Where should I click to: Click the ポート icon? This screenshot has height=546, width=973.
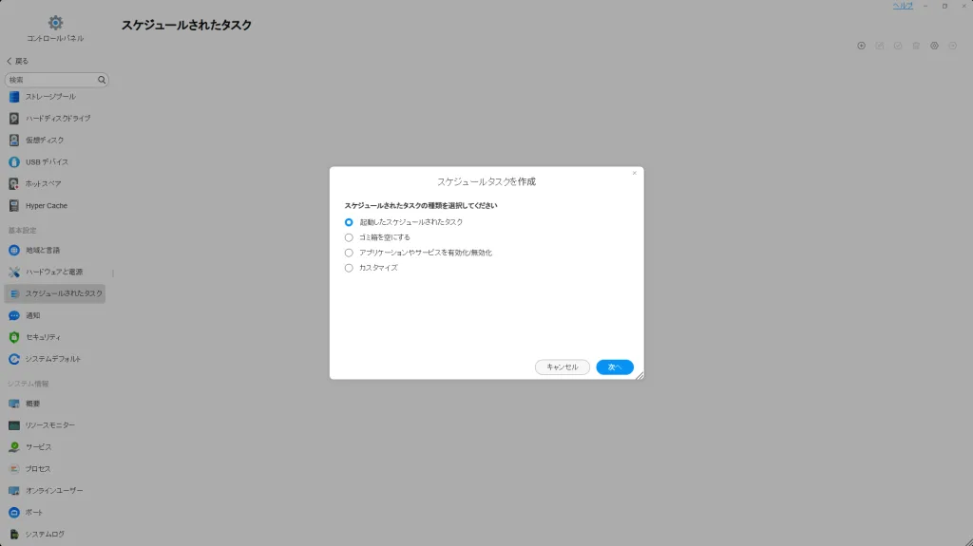pos(13,513)
